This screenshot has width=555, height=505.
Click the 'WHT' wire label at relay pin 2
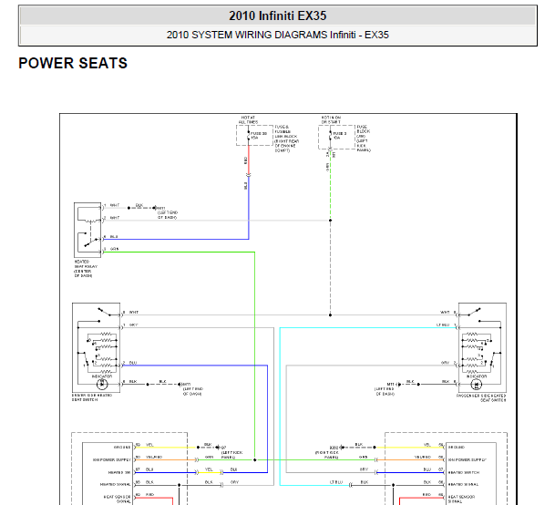(115, 218)
